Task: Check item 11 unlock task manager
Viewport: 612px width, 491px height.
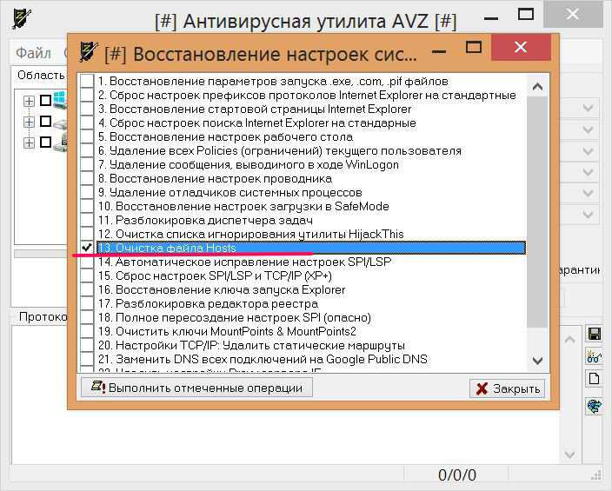Action: click(x=87, y=220)
